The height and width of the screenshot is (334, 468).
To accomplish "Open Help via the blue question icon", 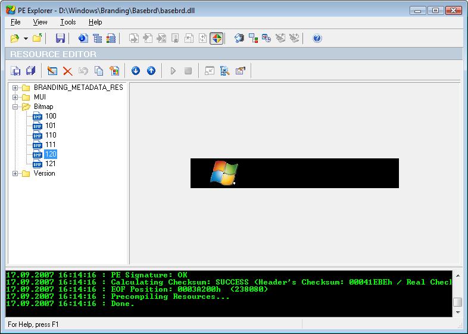I will pos(317,38).
